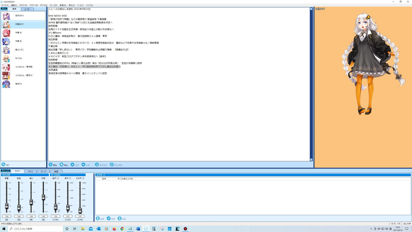Switch to the 標準 voice tab

[15, 9]
